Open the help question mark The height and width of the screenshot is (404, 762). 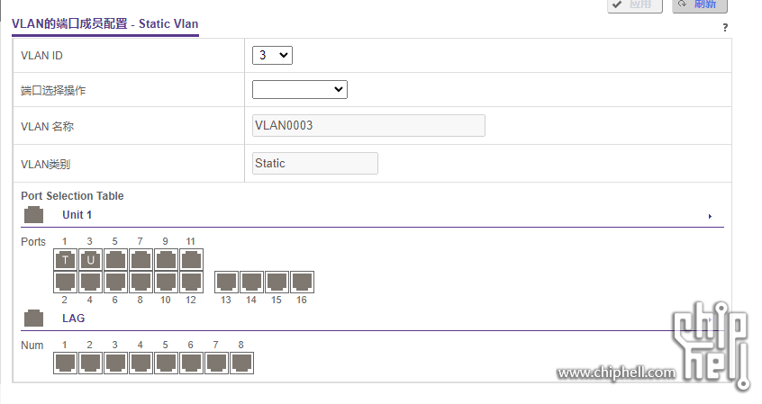tap(725, 28)
